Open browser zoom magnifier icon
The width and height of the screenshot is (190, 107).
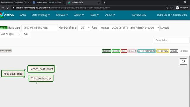point(167,8)
